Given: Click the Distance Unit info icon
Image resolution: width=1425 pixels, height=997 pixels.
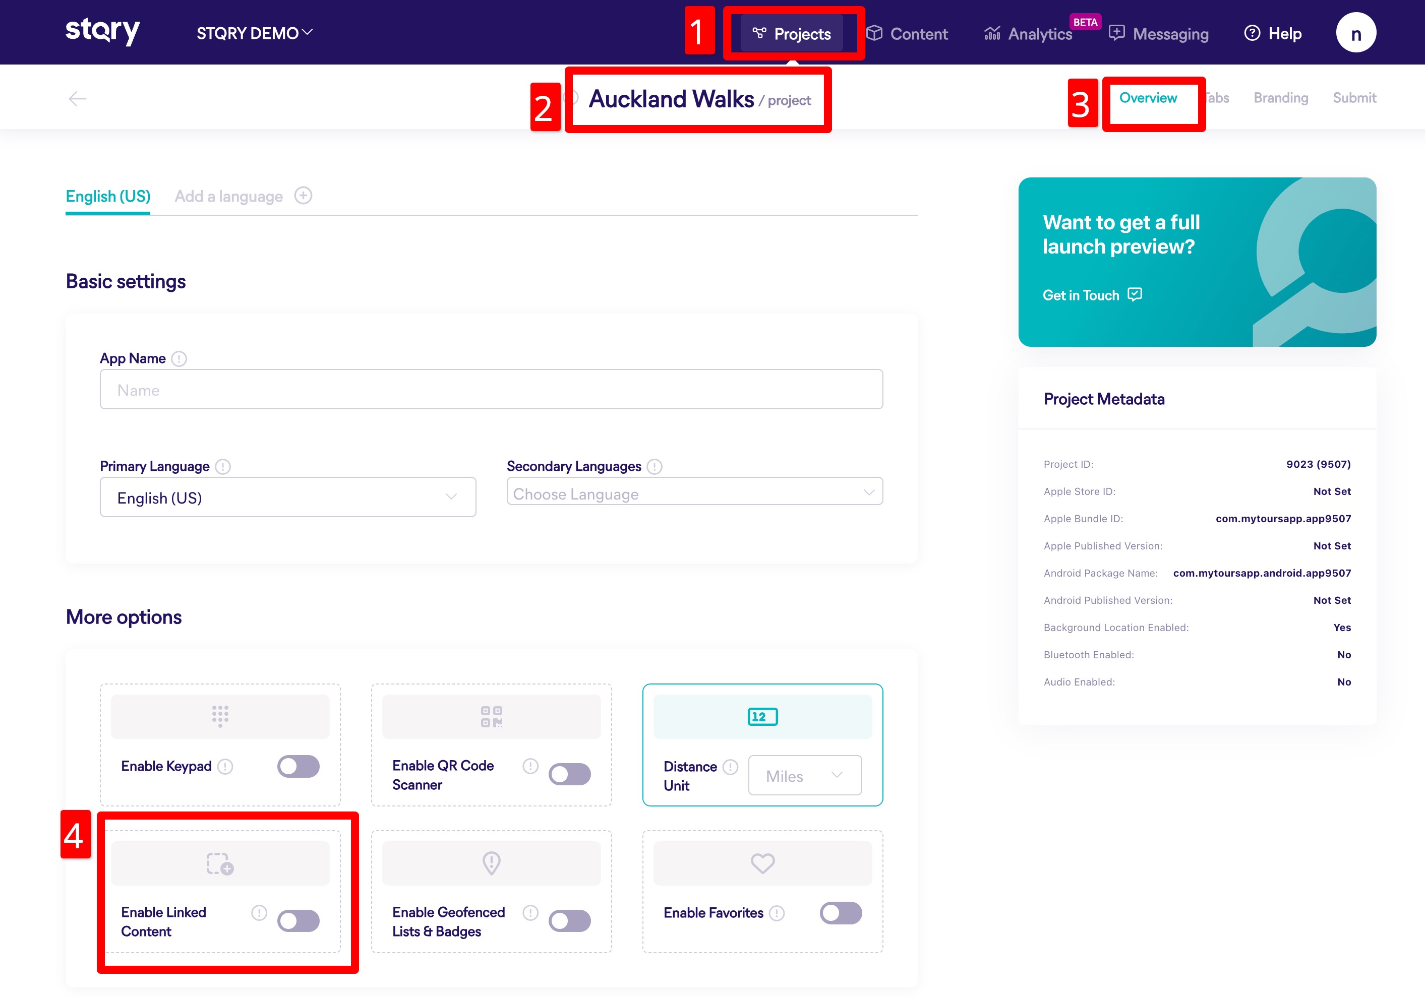Looking at the screenshot, I should [731, 768].
